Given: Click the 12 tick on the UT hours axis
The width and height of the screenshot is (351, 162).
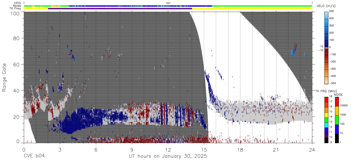Looking at the screenshot, I should [168, 150].
